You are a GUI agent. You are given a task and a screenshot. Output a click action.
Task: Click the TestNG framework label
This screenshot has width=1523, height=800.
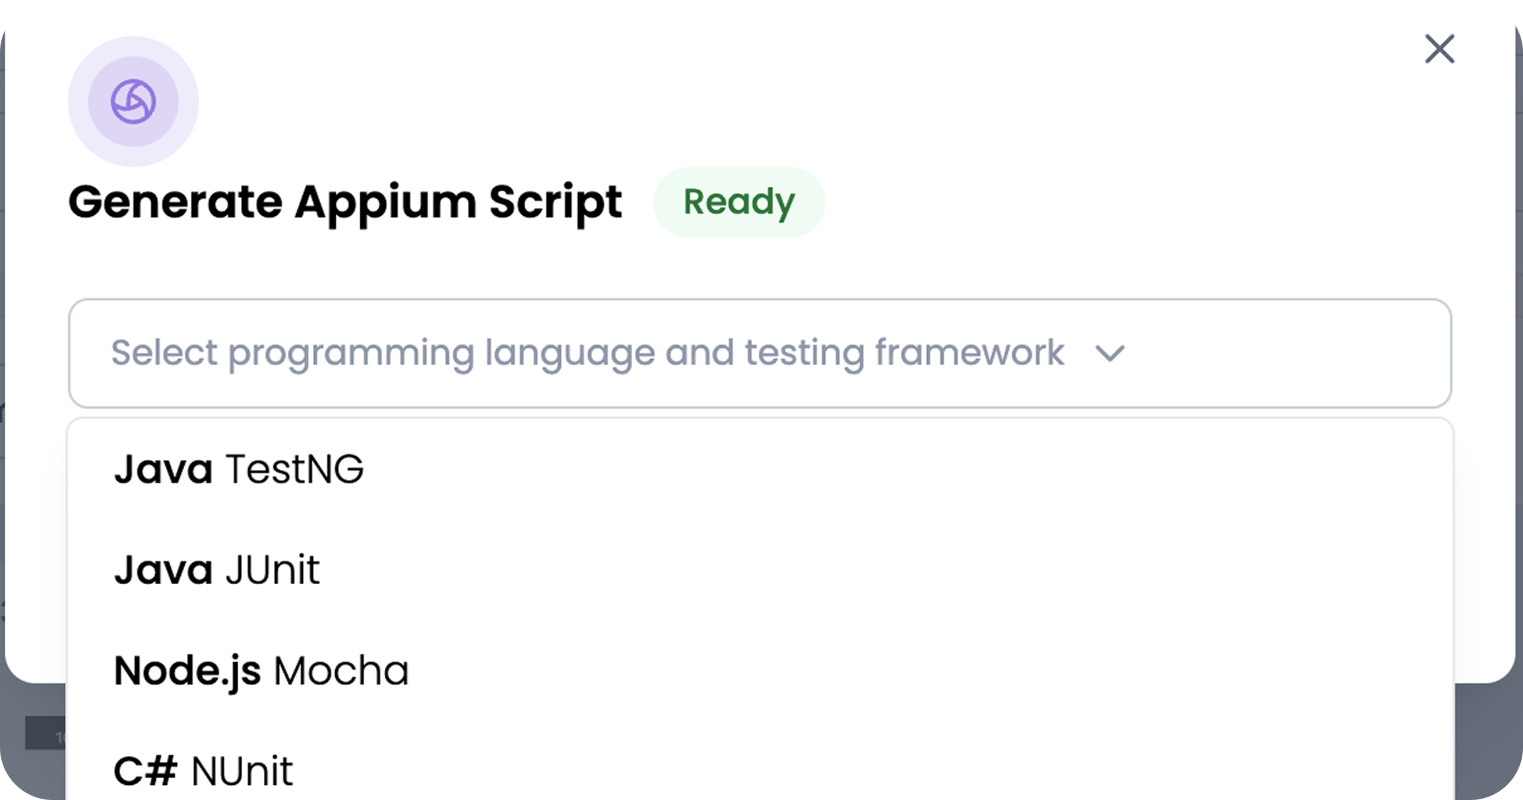pos(294,469)
